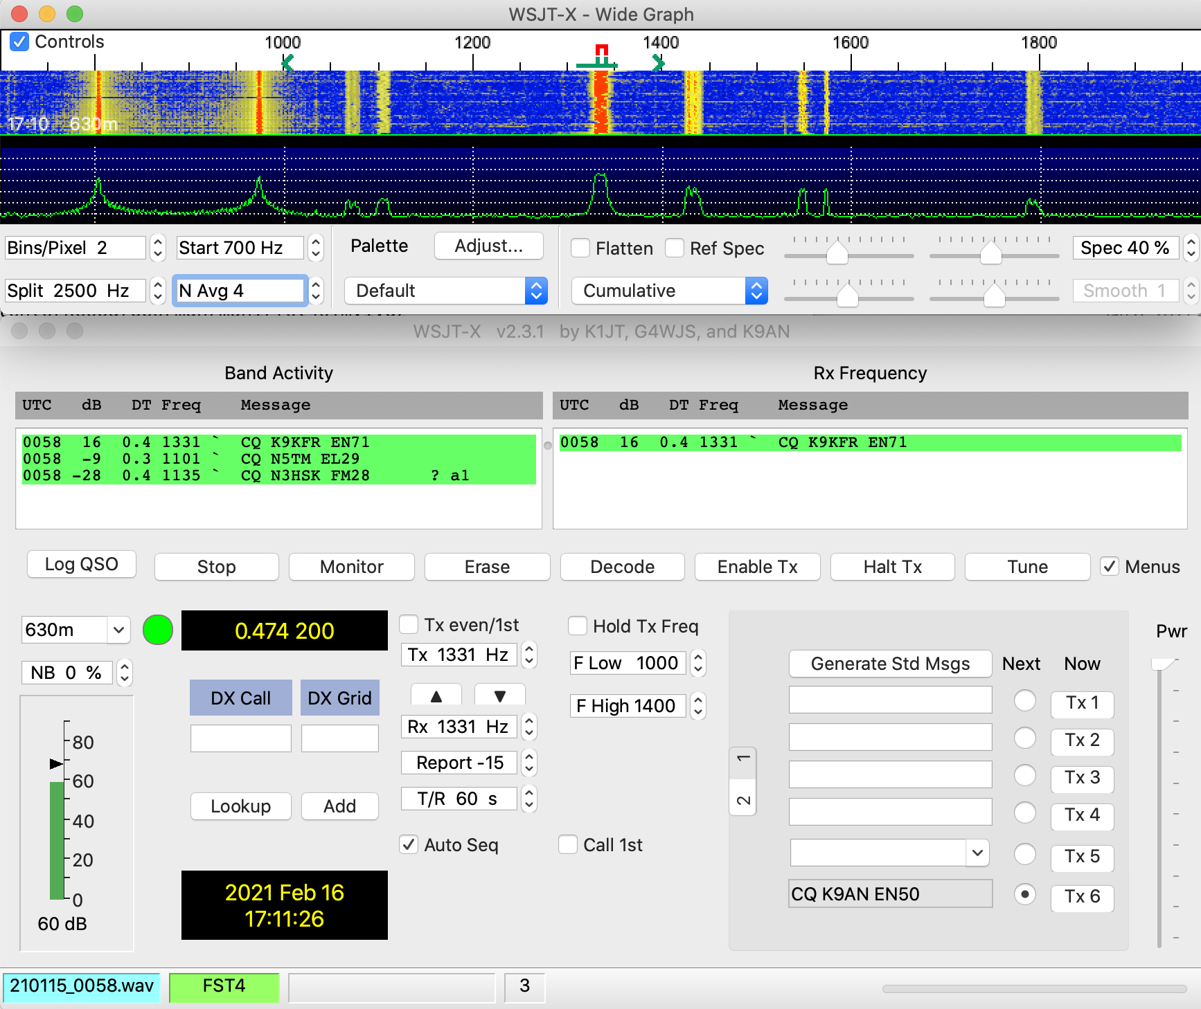Enable the Flatten checkbox
Viewport: 1201px width, 1009px height.
(x=580, y=248)
